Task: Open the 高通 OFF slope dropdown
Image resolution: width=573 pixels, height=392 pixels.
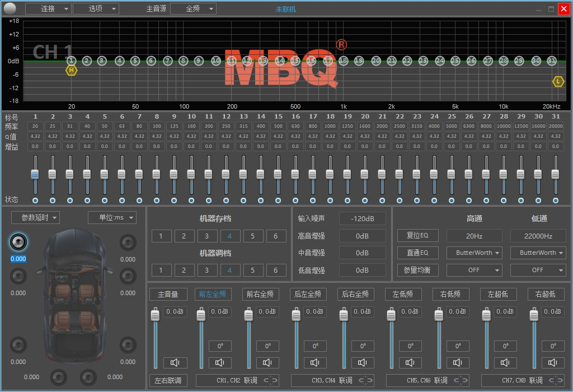Action: click(475, 270)
